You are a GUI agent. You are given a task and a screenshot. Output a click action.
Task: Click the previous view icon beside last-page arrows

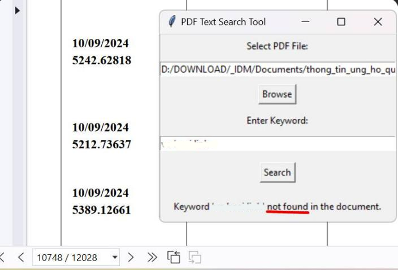[174, 257]
